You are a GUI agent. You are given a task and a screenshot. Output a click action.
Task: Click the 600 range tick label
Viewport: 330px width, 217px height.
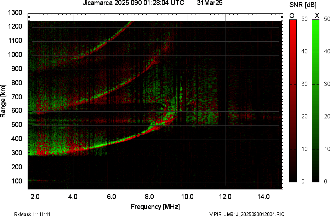point(17,111)
